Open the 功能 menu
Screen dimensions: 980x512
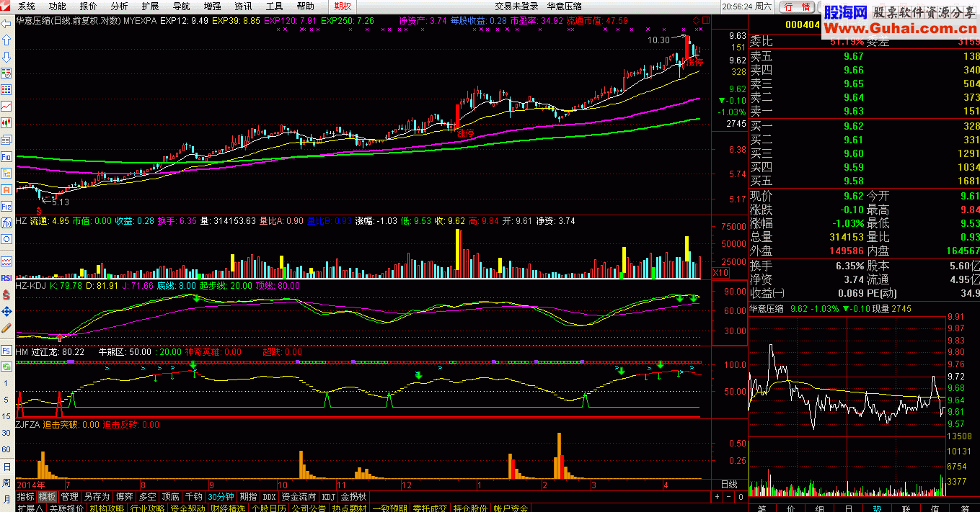coord(57,6)
